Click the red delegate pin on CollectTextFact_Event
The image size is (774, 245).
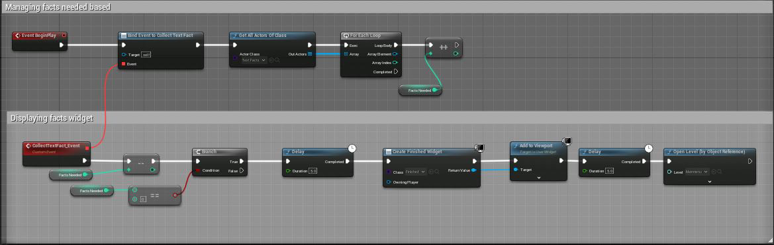tap(87, 147)
